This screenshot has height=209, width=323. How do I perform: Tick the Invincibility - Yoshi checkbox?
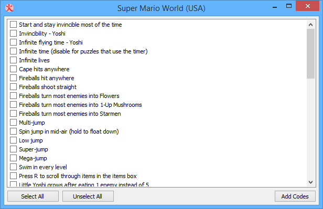tap(14, 34)
